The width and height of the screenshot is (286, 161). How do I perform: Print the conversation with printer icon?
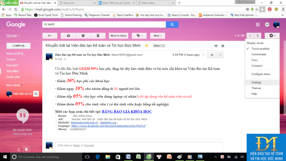[x=216, y=46]
